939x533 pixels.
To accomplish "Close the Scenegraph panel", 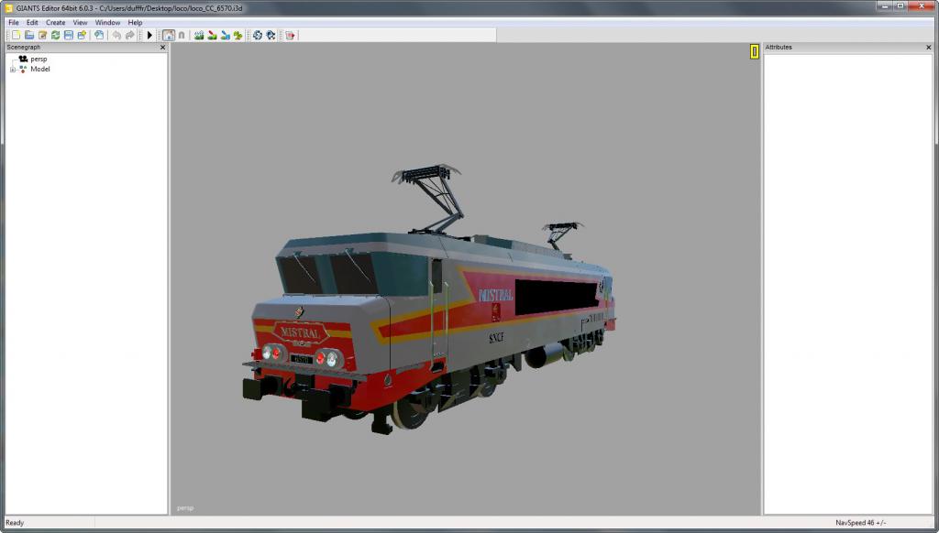I will (x=163, y=48).
